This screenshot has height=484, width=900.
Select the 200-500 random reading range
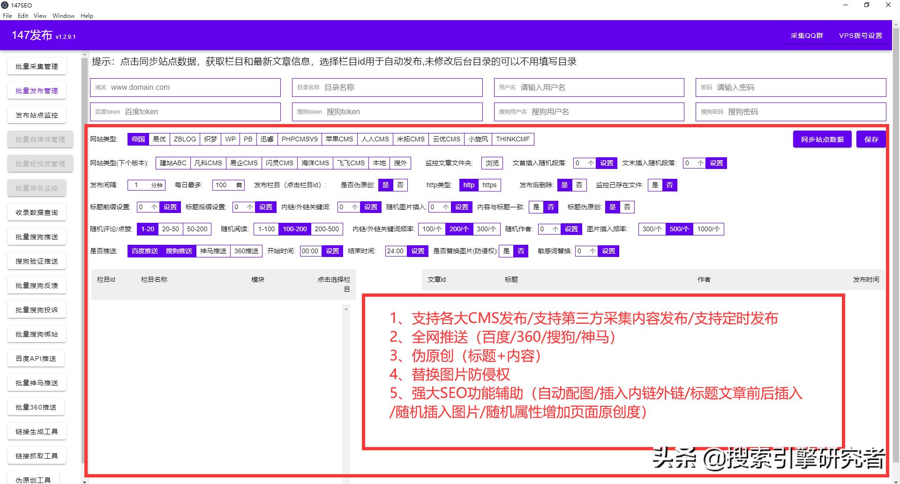(x=326, y=229)
